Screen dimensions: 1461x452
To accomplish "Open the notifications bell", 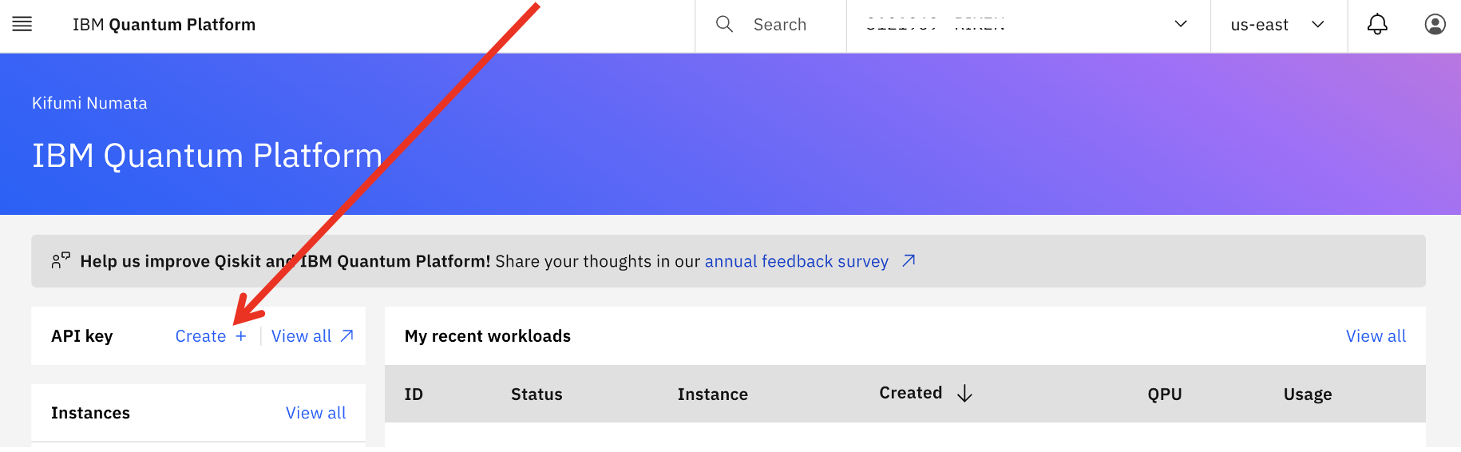I will pyautogui.click(x=1377, y=25).
